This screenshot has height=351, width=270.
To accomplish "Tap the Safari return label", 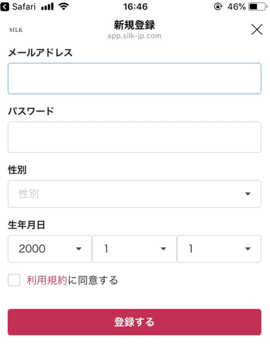I will pyautogui.click(x=24, y=7).
